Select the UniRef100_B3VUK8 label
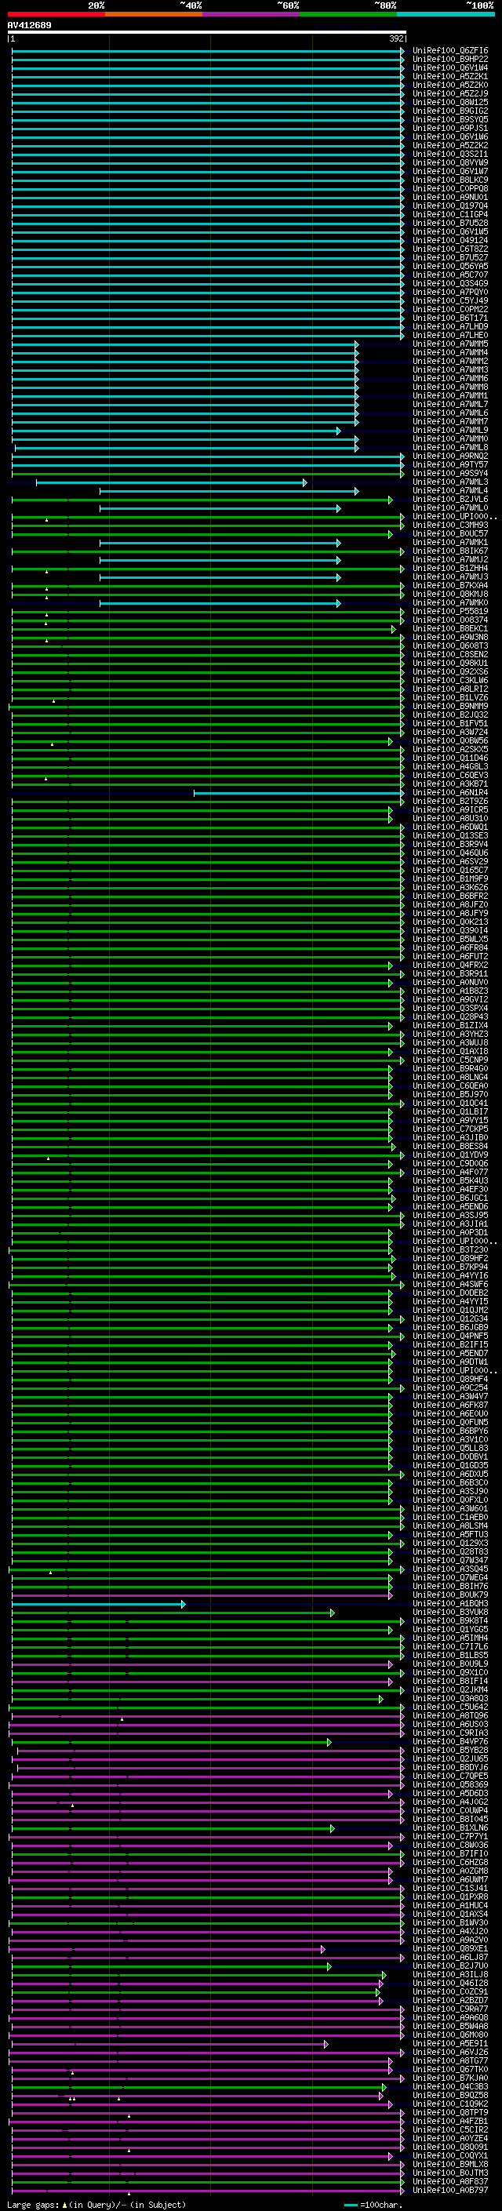The image size is (502, 2211). pyautogui.click(x=450, y=1612)
